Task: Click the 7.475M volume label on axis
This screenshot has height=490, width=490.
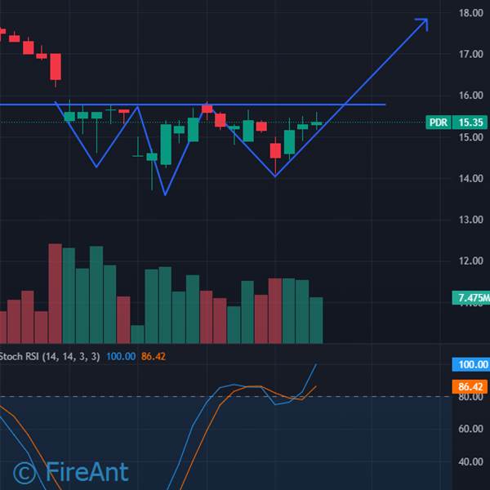Action: click(471, 298)
